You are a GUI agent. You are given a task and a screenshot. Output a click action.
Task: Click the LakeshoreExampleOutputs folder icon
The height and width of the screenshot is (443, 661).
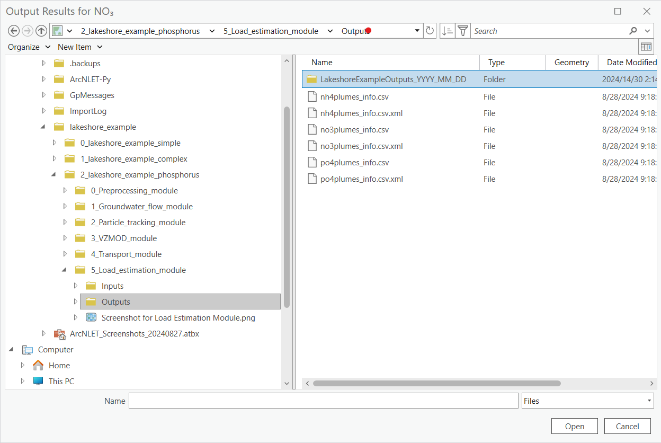pos(311,79)
